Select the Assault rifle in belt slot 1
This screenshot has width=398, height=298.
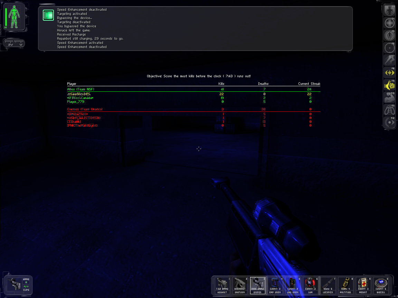coord(222,285)
